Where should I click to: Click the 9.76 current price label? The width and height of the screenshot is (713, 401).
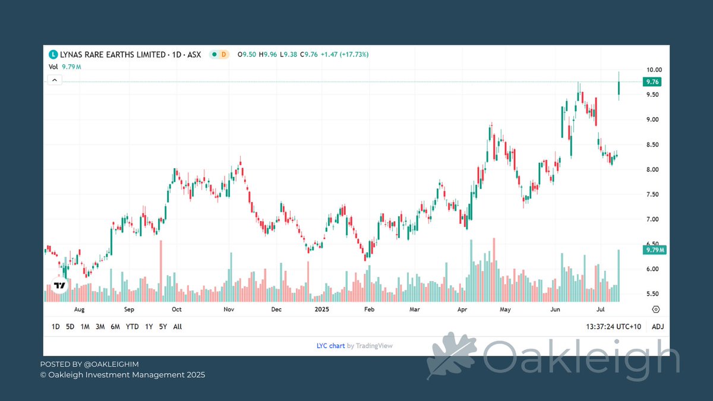[x=652, y=82]
